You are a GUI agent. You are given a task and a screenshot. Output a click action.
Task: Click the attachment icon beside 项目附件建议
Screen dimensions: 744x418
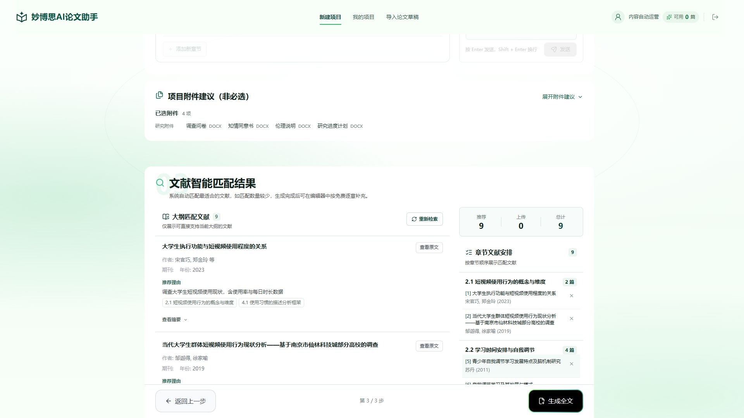click(x=159, y=95)
